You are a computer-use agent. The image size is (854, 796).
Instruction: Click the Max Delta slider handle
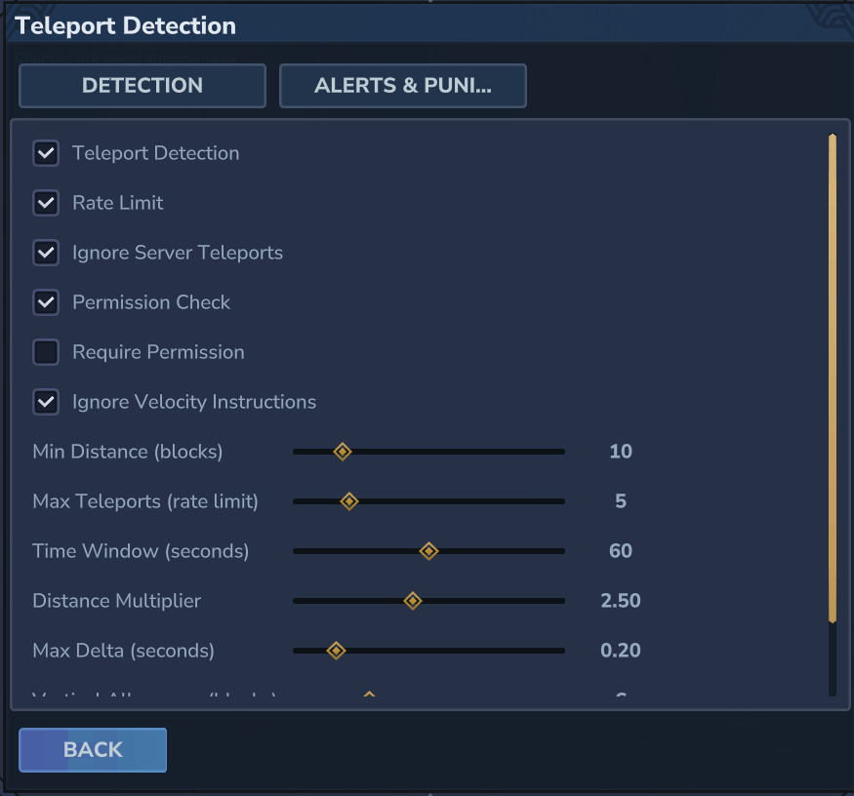[336, 651]
